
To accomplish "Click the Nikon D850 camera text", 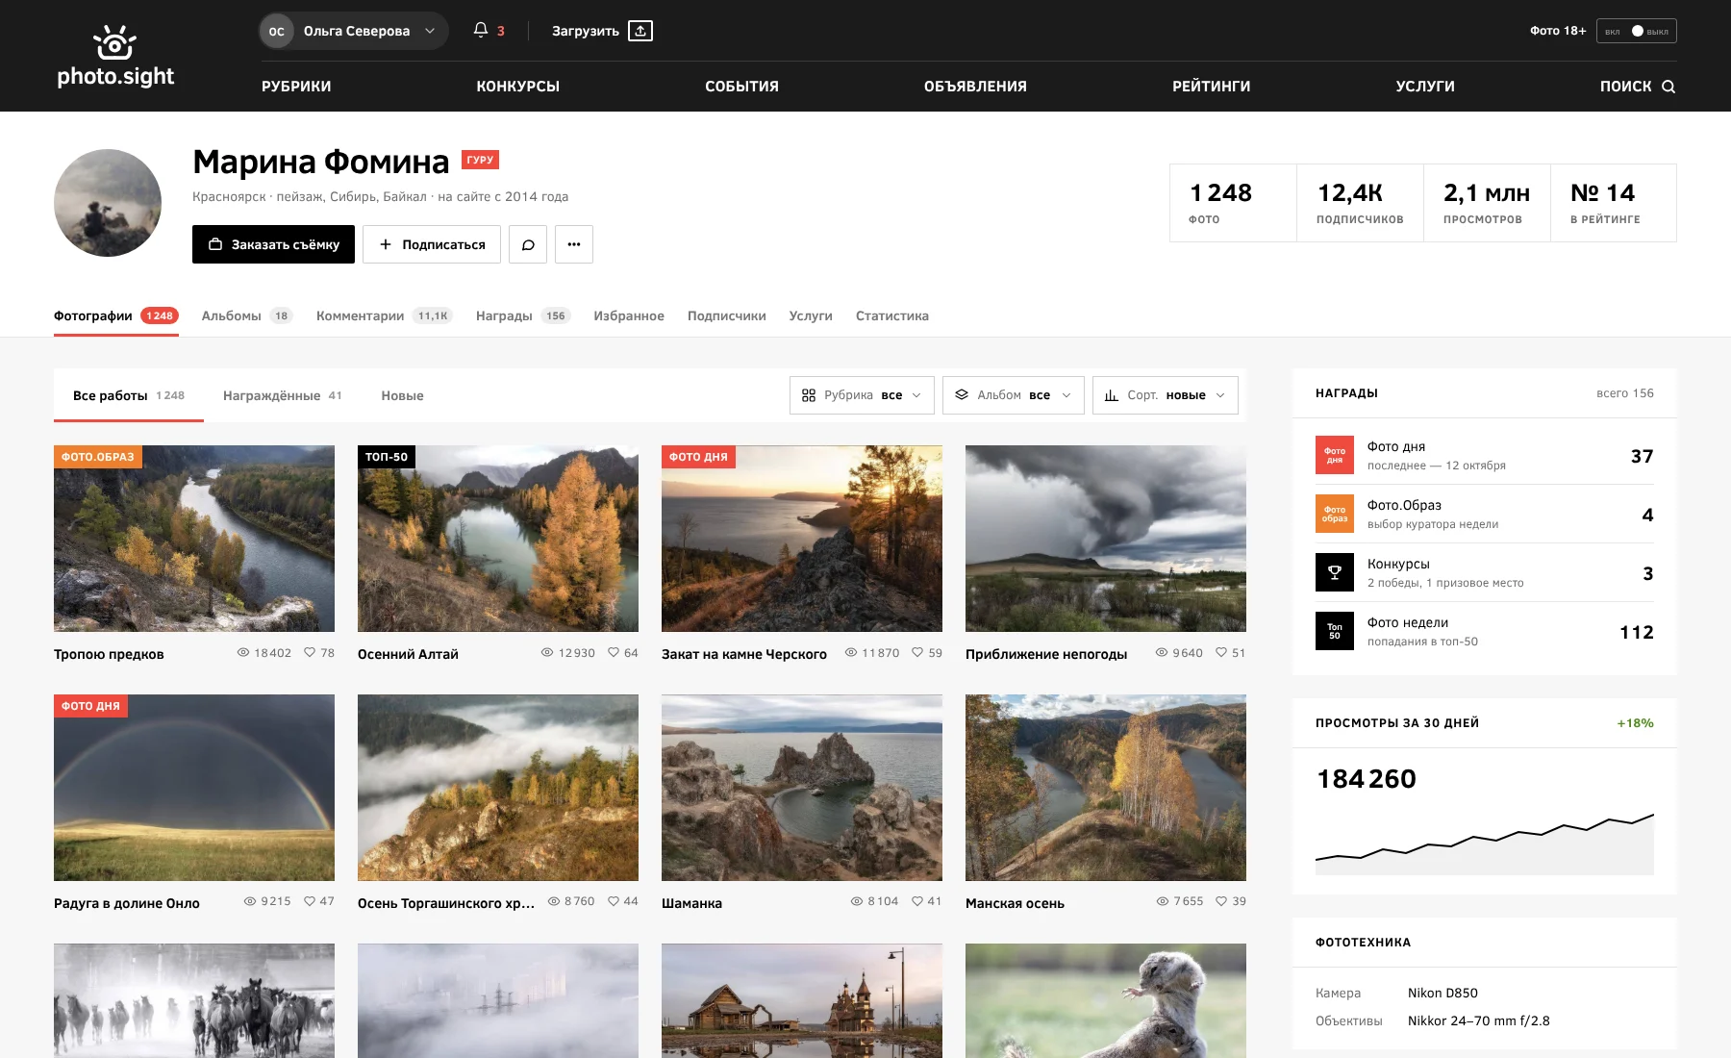I will pos(1442,993).
